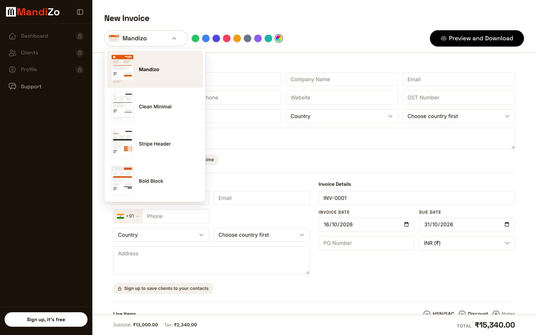Click the PO Number field
This screenshot has height=335, width=536.
pyautogui.click(x=366, y=243)
